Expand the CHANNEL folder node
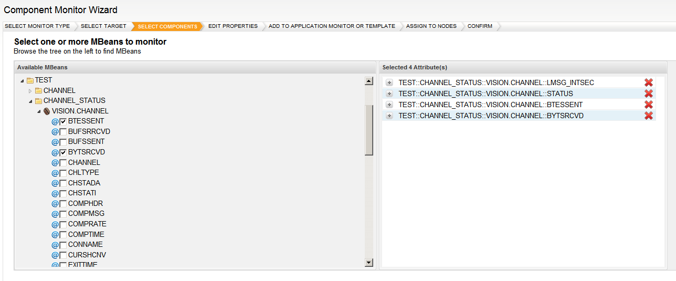This screenshot has width=676, height=281. point(30,91)
